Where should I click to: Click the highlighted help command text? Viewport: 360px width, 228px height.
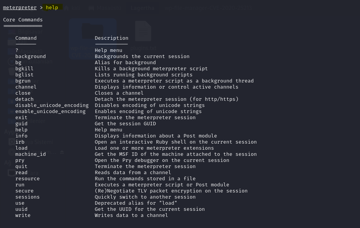point(52,8)
